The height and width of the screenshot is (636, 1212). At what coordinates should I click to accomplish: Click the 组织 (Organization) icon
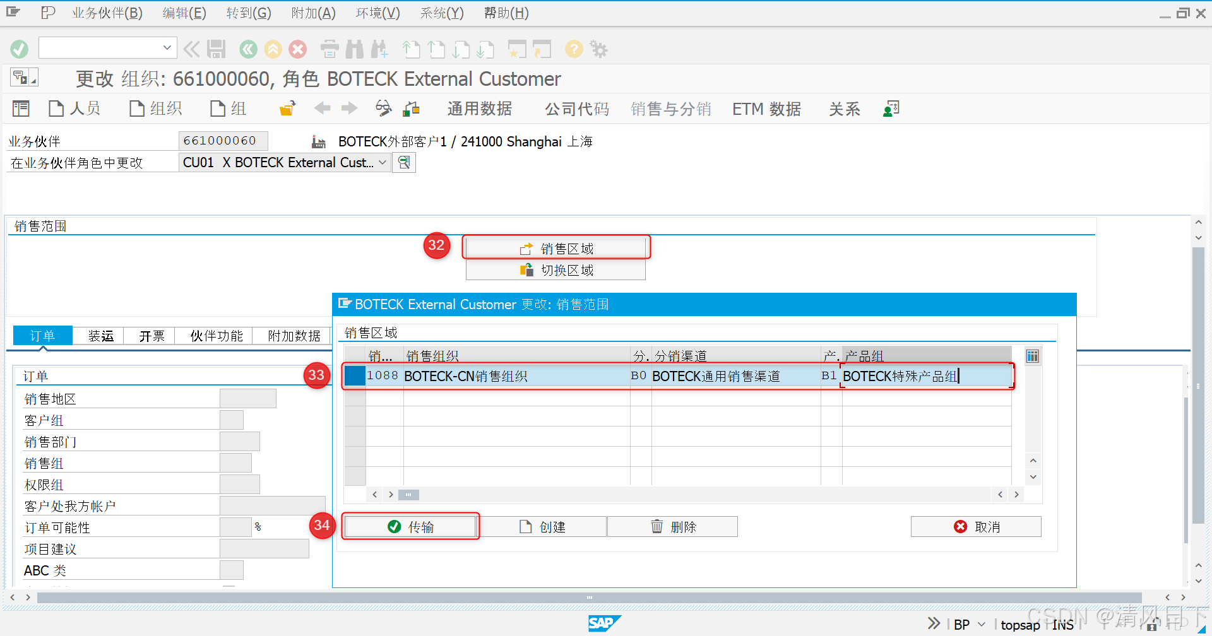pos(137,108)
